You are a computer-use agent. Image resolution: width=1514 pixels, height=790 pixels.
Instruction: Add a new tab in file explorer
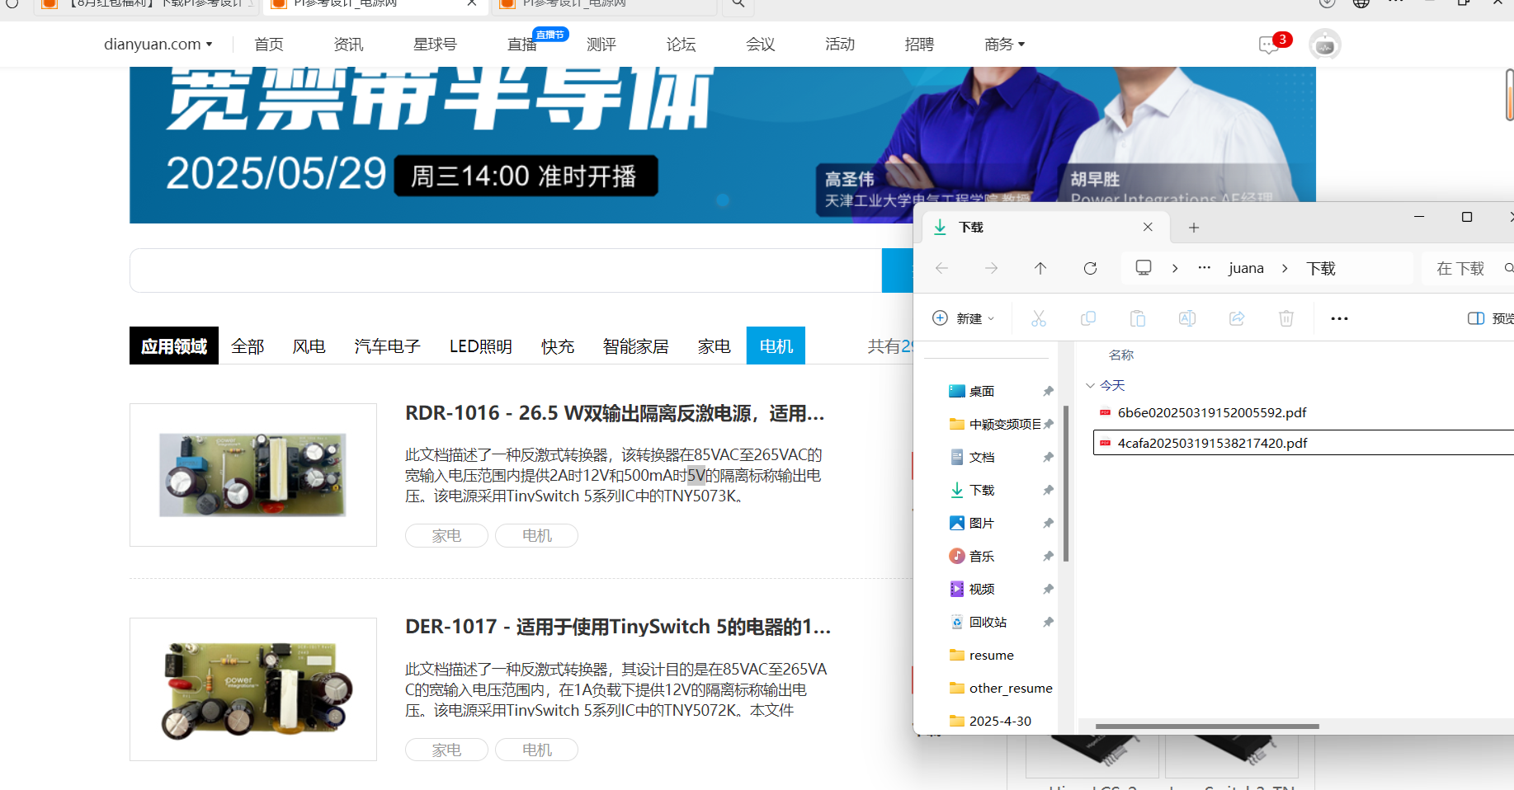click(1194, 228)
